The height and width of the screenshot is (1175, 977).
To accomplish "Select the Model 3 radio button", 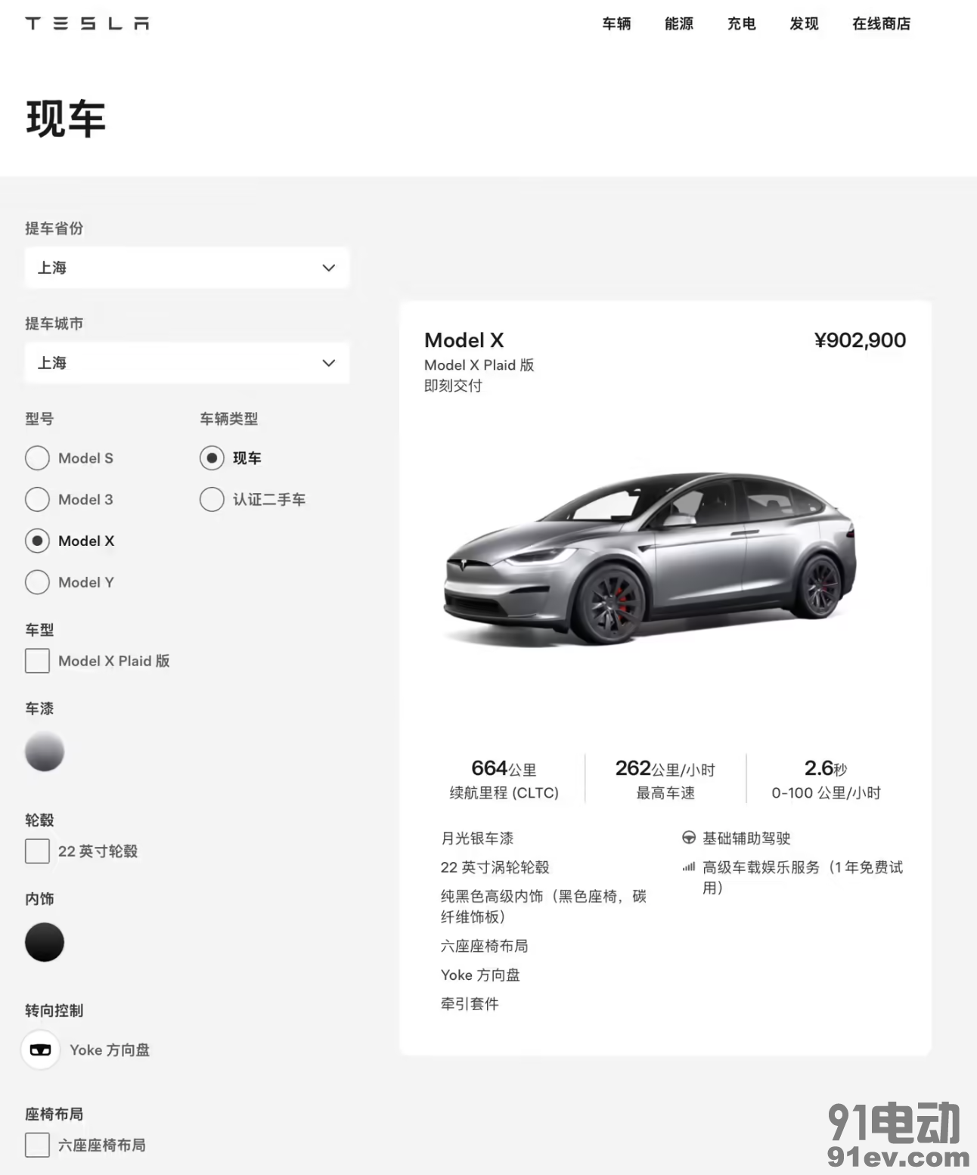I will click(x=38, y=499).
